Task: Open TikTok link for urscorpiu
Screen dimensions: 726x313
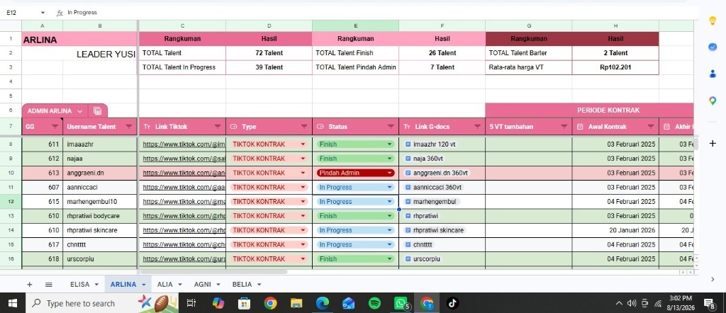Action: pyautogui.click(x=184, y=259)
